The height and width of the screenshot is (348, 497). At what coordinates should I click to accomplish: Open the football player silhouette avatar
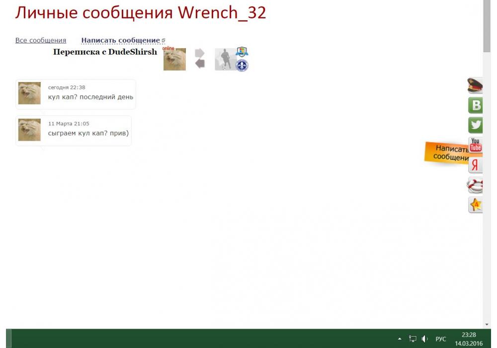pos(225,59)
